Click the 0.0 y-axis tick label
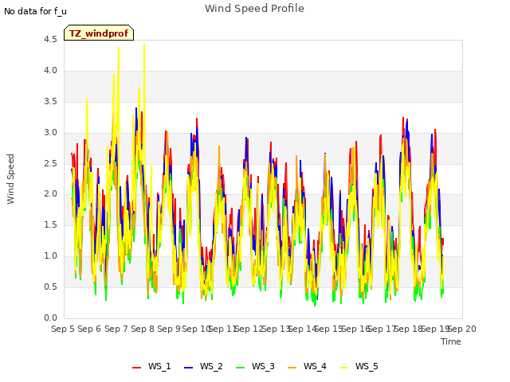 [50, 318]
